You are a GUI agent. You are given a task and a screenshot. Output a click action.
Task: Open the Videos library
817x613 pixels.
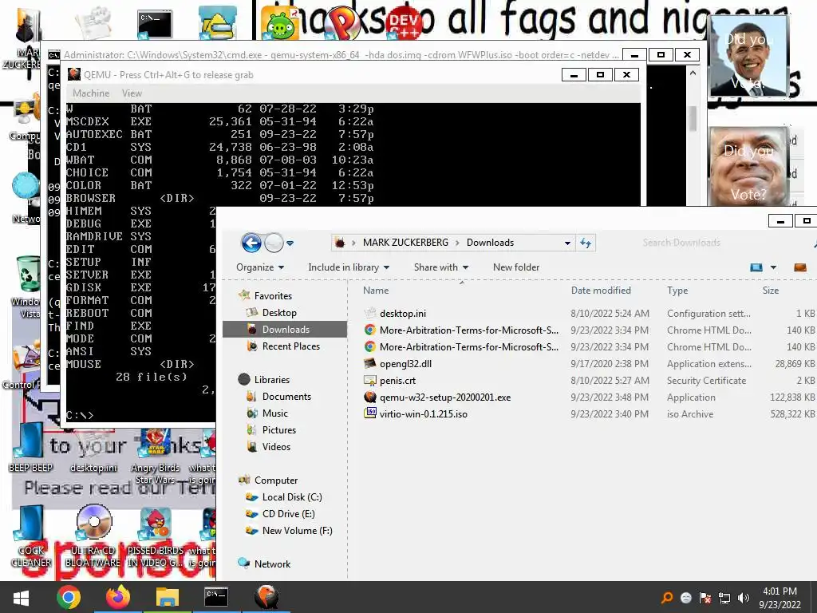(x=276, y=447)
